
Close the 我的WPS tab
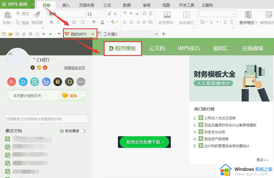click(x=93, y=34)
